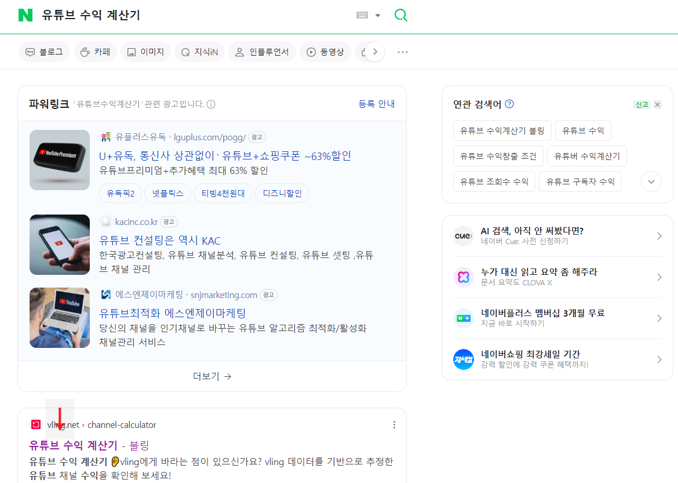This screenshot has width=678, height=483.
Task: Open the 블로그 tab
Action: 44,52
